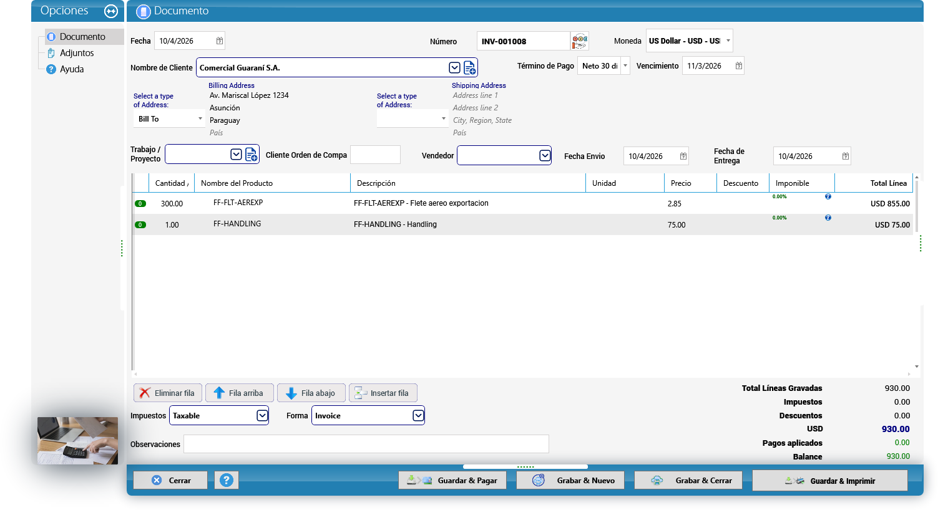Click the Cerrar button
Viewport: 938px width, 510px height.
tap(170, 480)
